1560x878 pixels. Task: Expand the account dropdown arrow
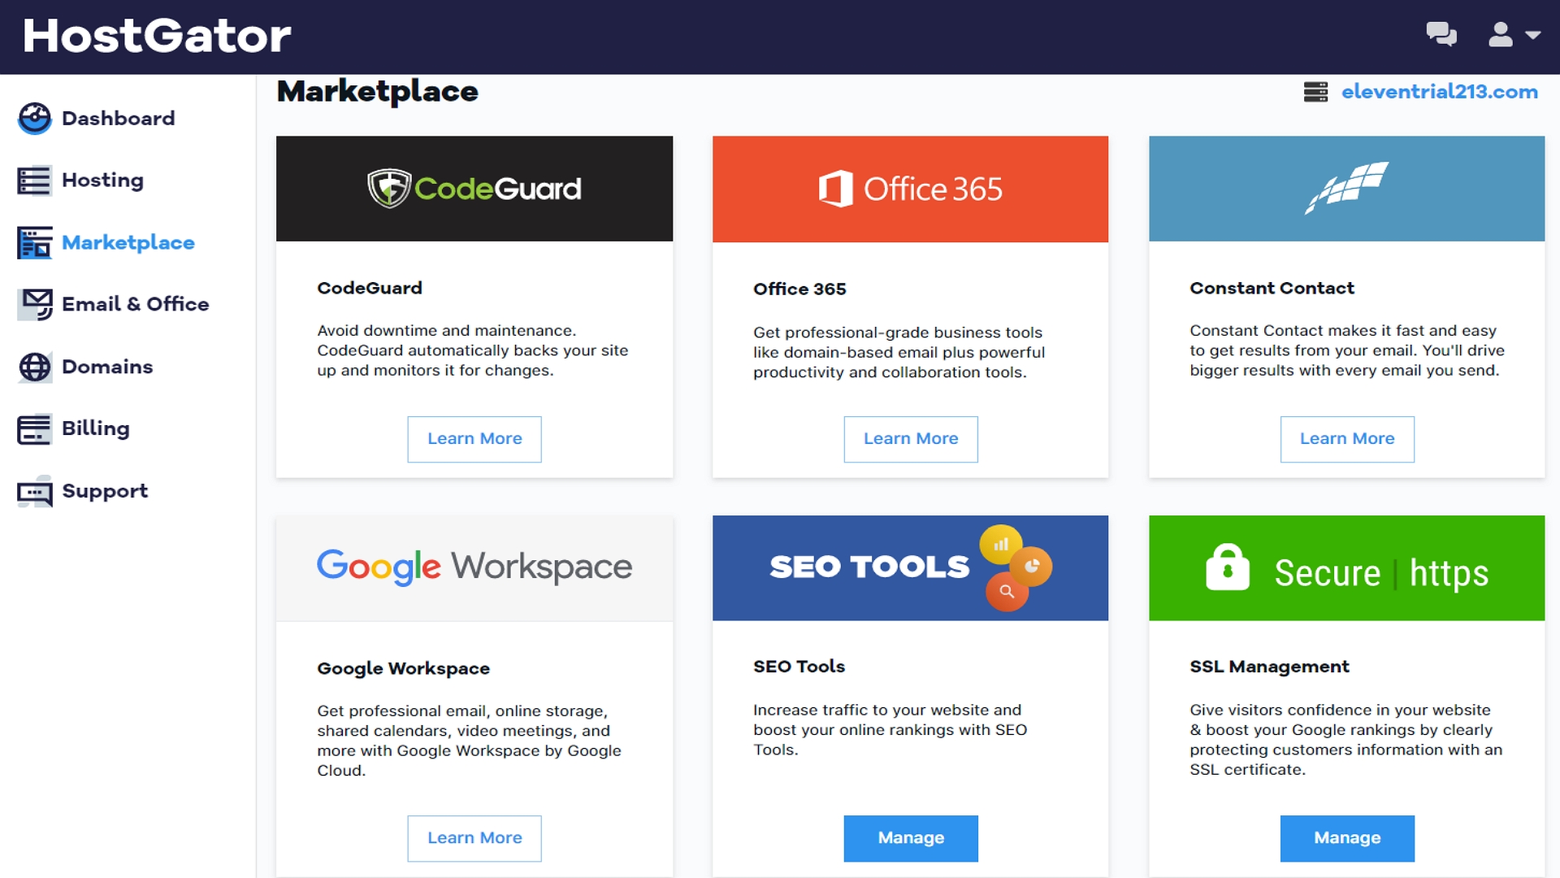[x=1533, y=35]
